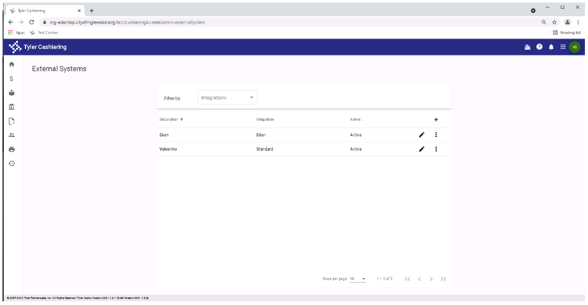Go to next page of table

pos(431,279)
